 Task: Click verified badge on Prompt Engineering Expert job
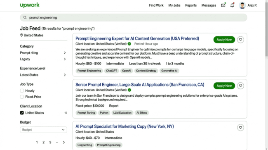tap(129, 44)
